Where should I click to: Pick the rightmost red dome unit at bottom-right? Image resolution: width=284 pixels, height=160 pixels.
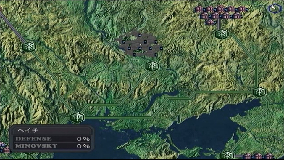coord(269,156)
